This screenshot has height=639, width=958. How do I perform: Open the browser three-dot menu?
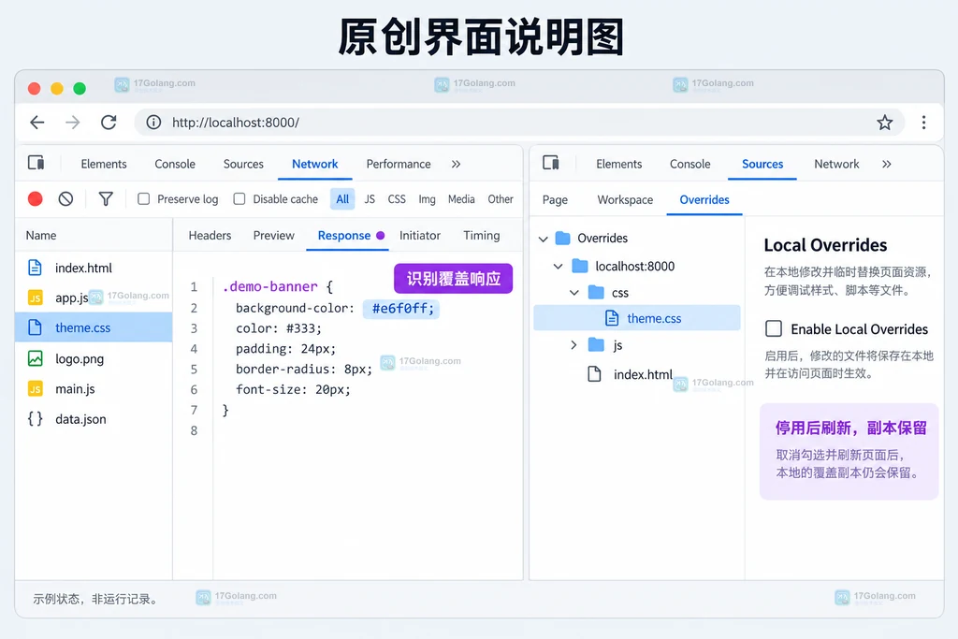[923, 123]
